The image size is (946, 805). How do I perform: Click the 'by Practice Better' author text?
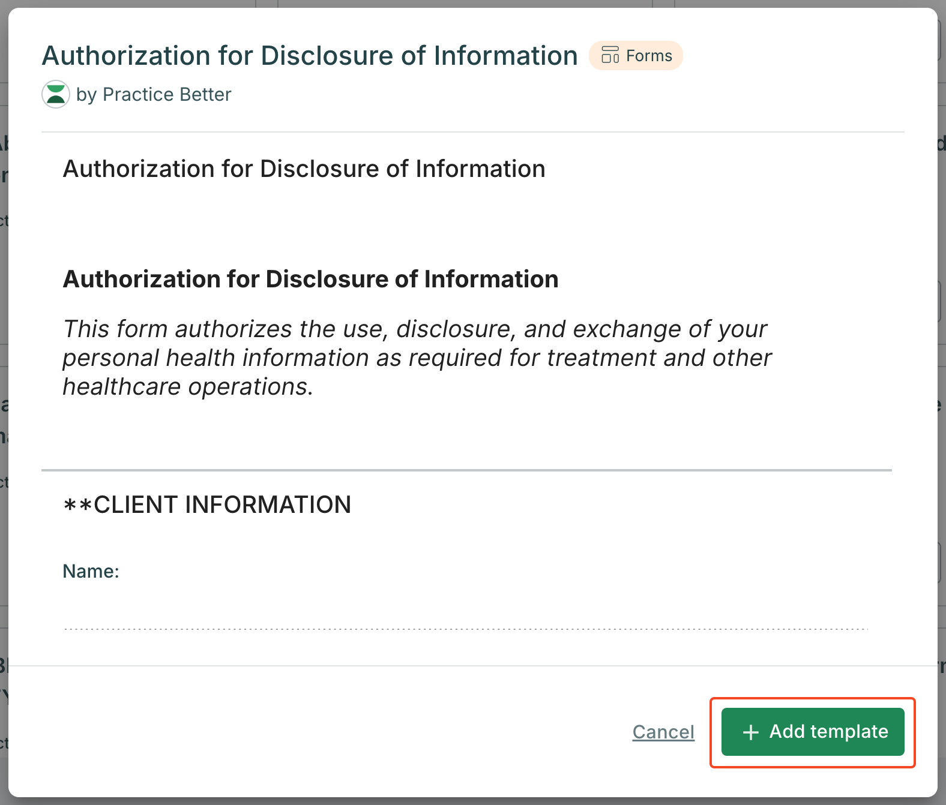pyautogui.click(x=154, y=95)
